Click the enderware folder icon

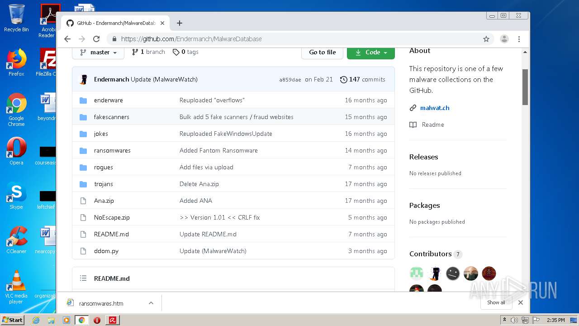83,100
